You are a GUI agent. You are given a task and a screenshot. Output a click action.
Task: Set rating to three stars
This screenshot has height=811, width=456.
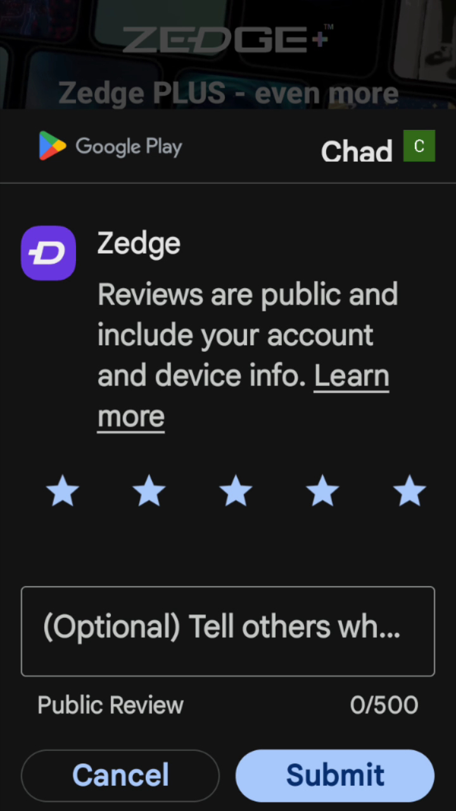click(x=236, y=492)
